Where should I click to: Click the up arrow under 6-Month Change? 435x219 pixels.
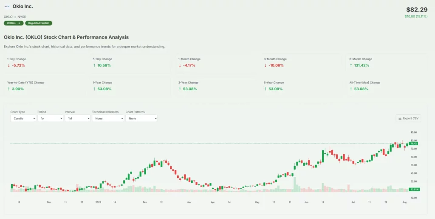click(351, 65)
